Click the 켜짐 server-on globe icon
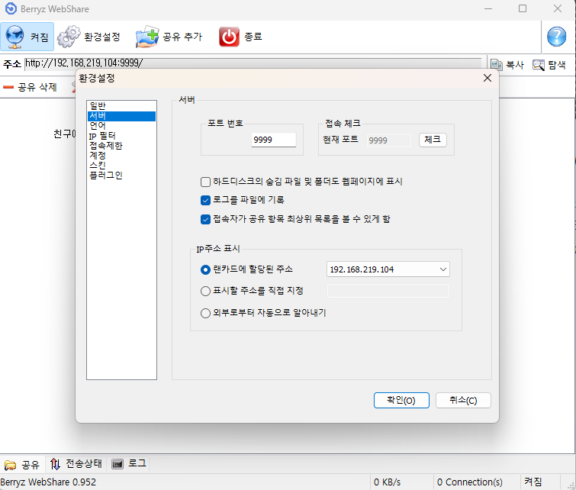 [14, 37]
